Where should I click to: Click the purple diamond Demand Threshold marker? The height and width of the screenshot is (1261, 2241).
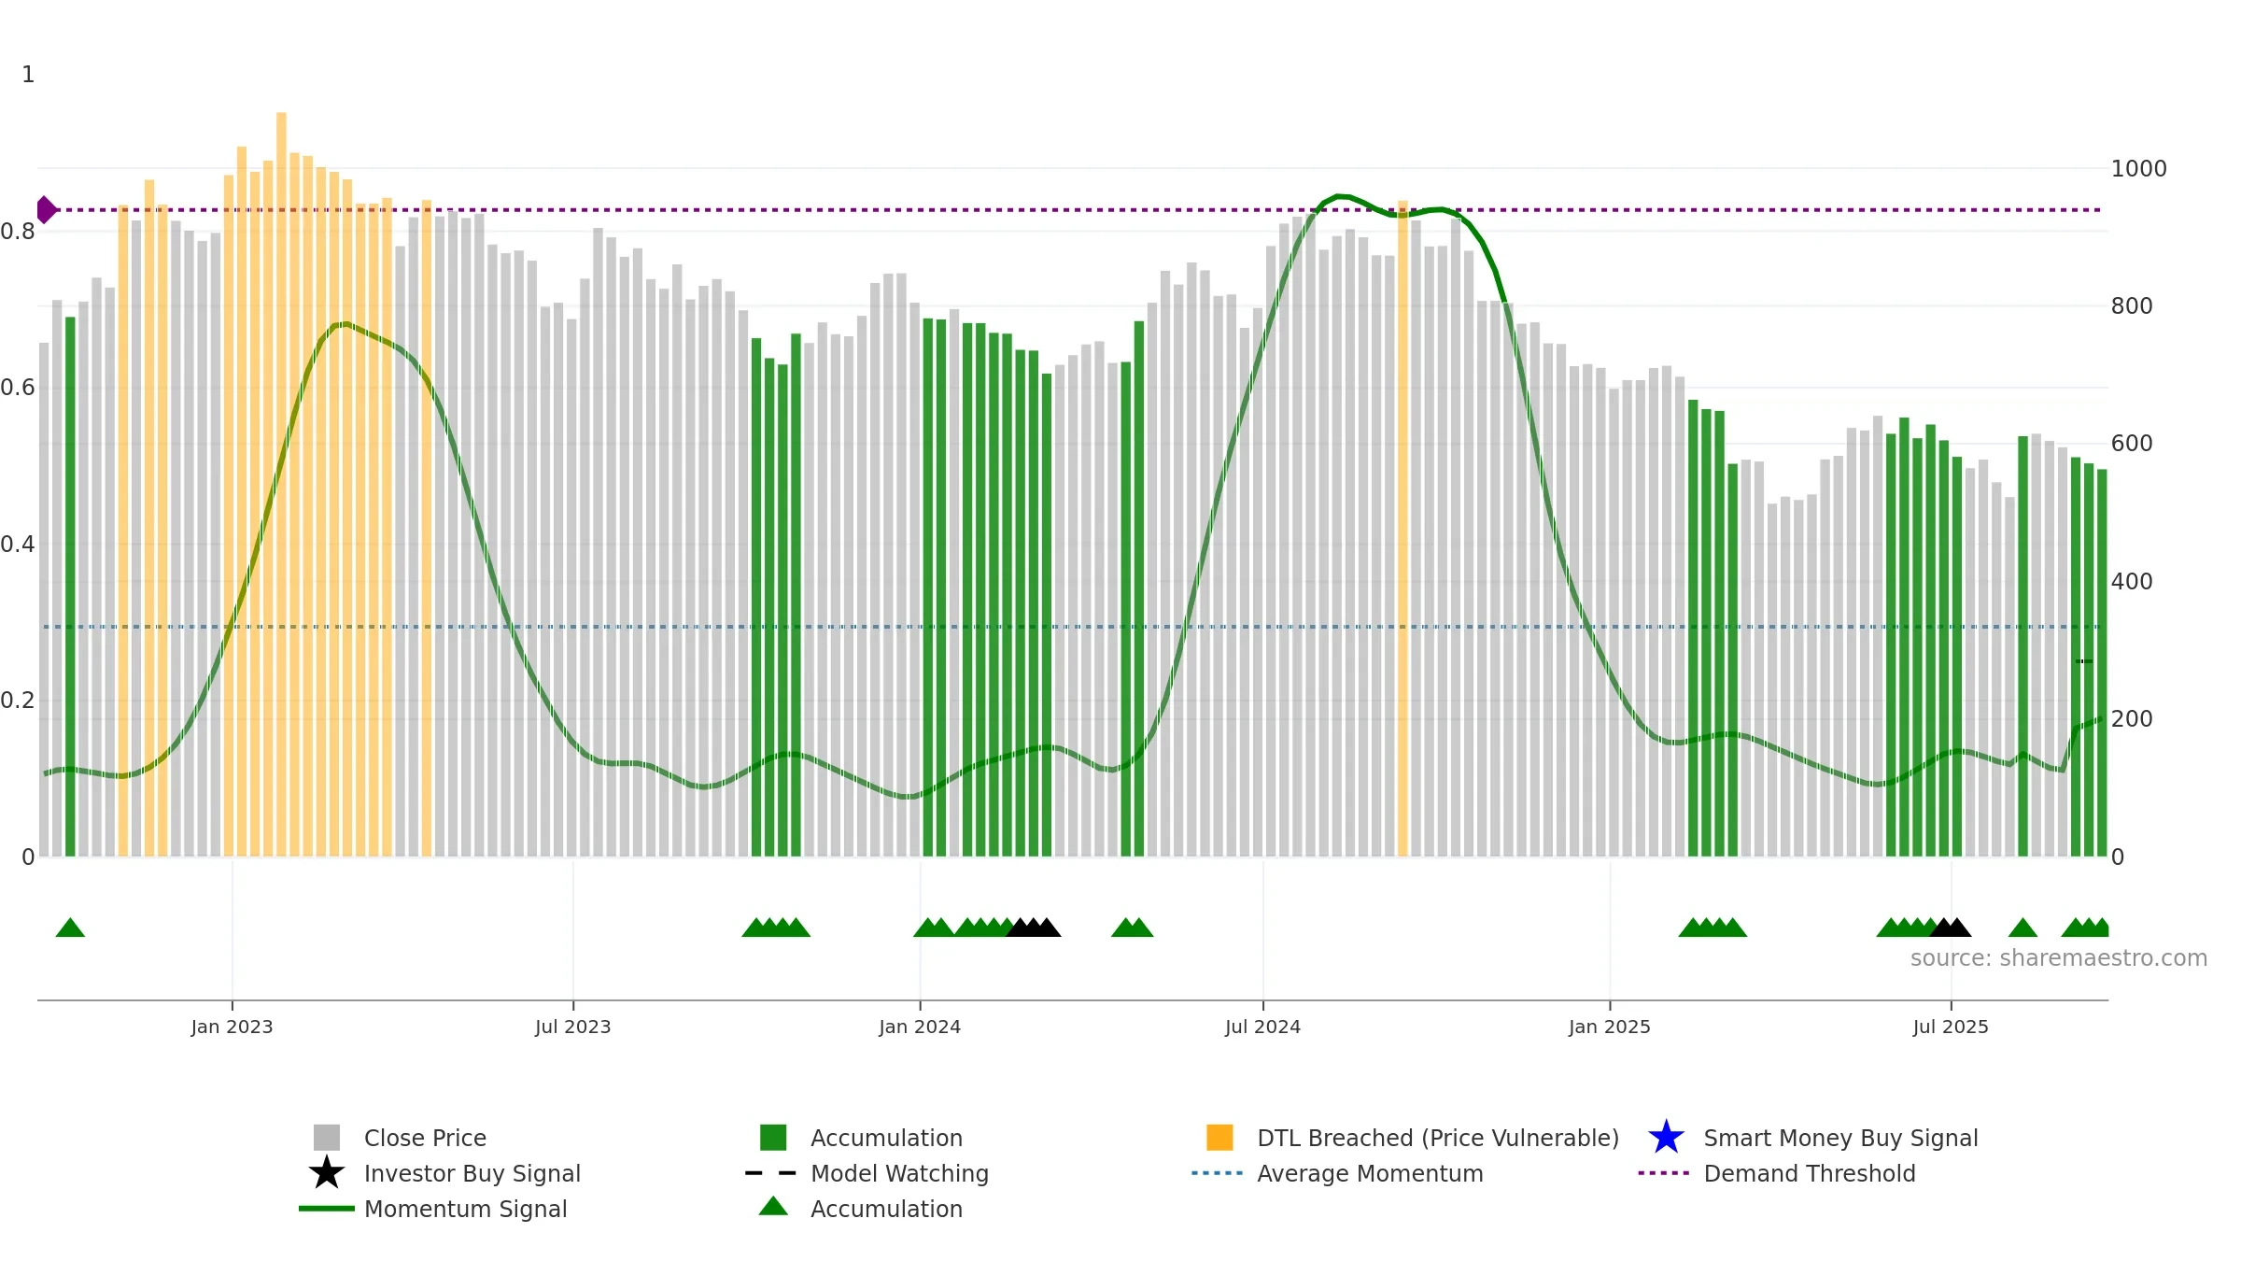tap(46, 210)
